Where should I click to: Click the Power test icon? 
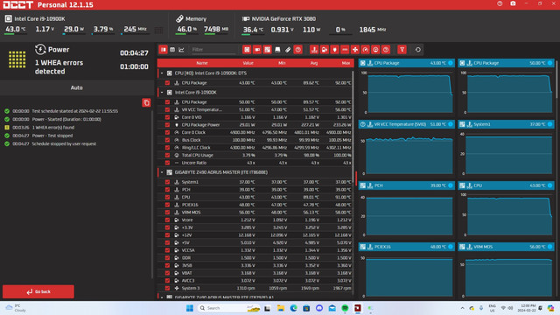click(40, 49)
